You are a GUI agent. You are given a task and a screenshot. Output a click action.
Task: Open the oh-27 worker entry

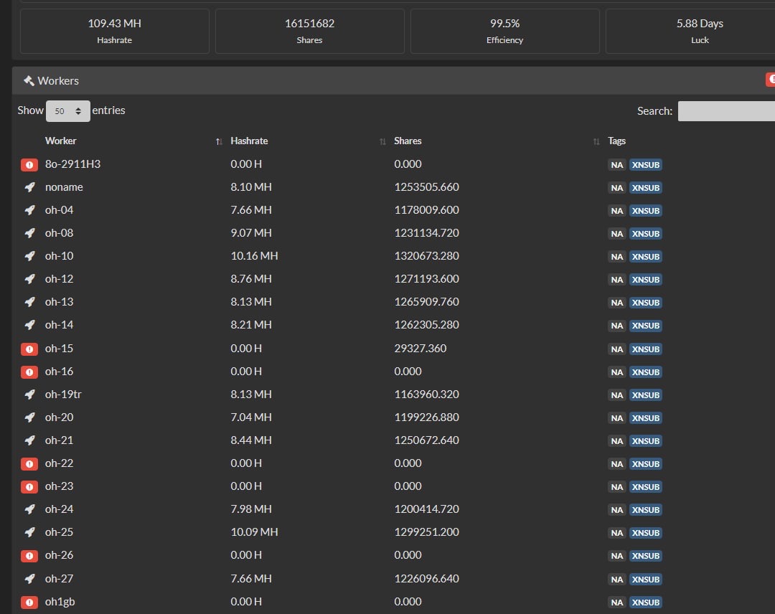coord(59,579)
